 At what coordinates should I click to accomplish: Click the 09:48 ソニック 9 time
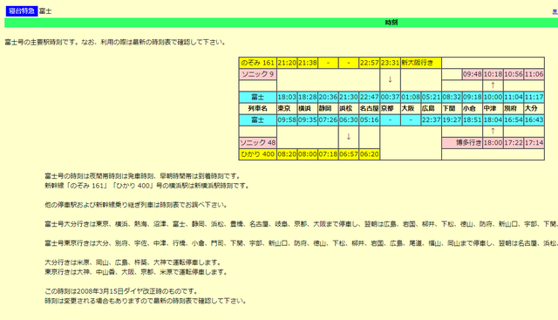(473, 74)
